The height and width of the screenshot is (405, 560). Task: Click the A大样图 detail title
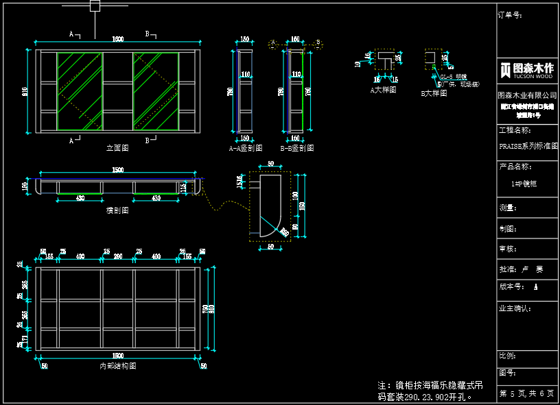pyautogui.click(x=383, y=90)
